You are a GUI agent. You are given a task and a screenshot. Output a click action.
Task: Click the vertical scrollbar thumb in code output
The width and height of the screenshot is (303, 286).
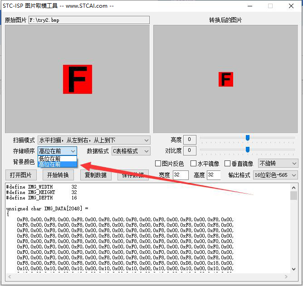click(294, 196)
